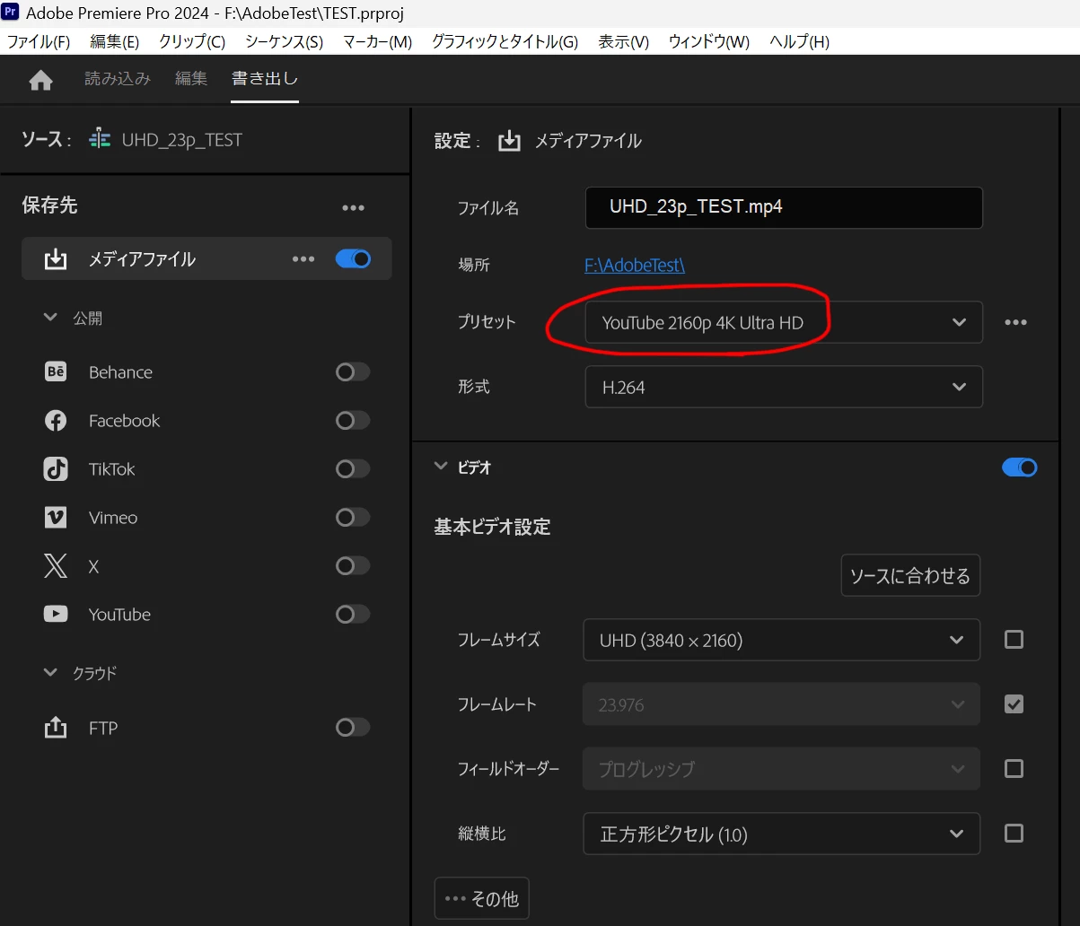Enable Vimeo publishing toggle

coord(353,517)
